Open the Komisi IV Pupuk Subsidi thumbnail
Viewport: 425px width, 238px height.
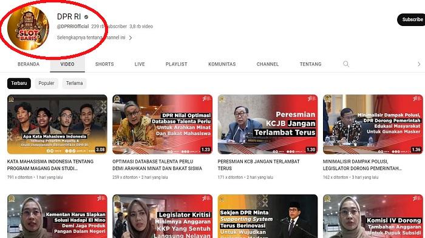point(373,216)
